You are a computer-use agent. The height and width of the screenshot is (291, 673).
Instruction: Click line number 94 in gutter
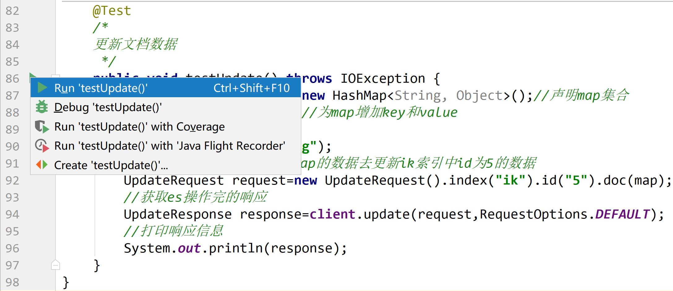click(x=12, y=214)
